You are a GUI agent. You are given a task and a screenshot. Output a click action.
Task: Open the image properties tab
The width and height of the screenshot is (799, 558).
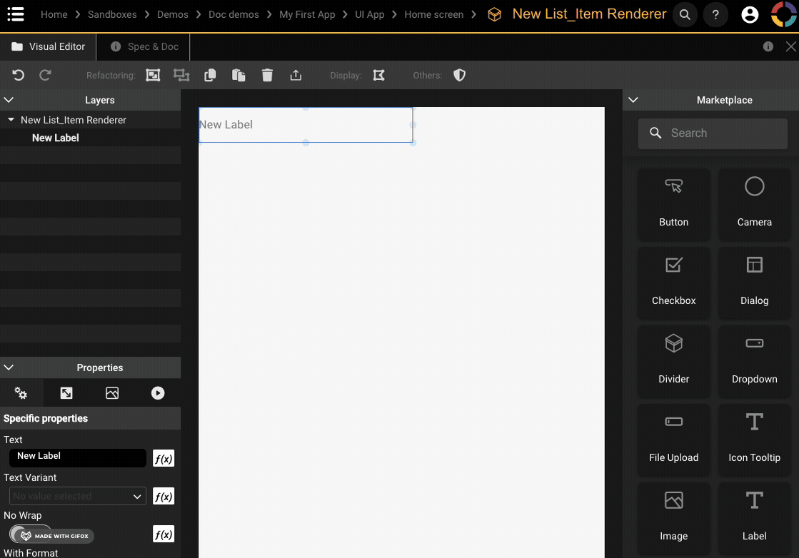pos(112,393)
